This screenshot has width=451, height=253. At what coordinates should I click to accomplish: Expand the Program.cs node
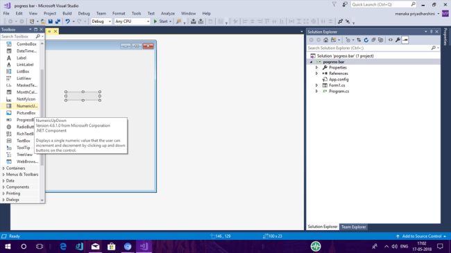(317, 91)
